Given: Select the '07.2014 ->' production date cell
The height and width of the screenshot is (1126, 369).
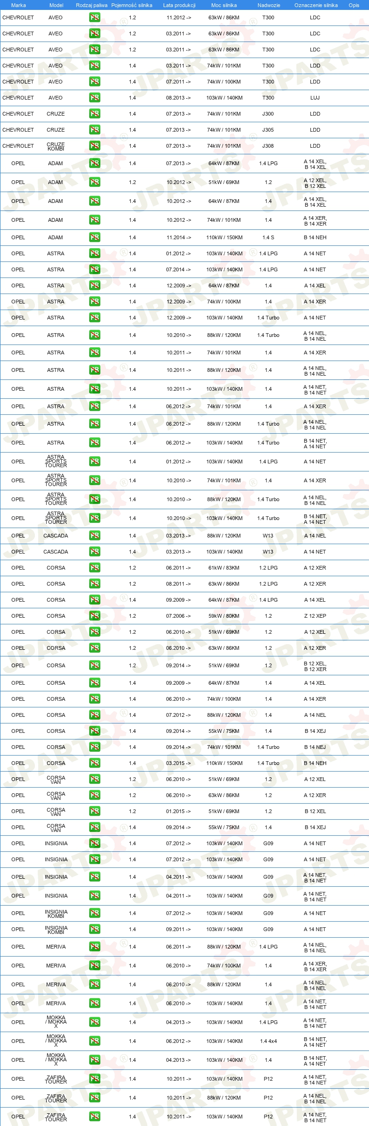Looking at the screenshot, I should 179,269.
